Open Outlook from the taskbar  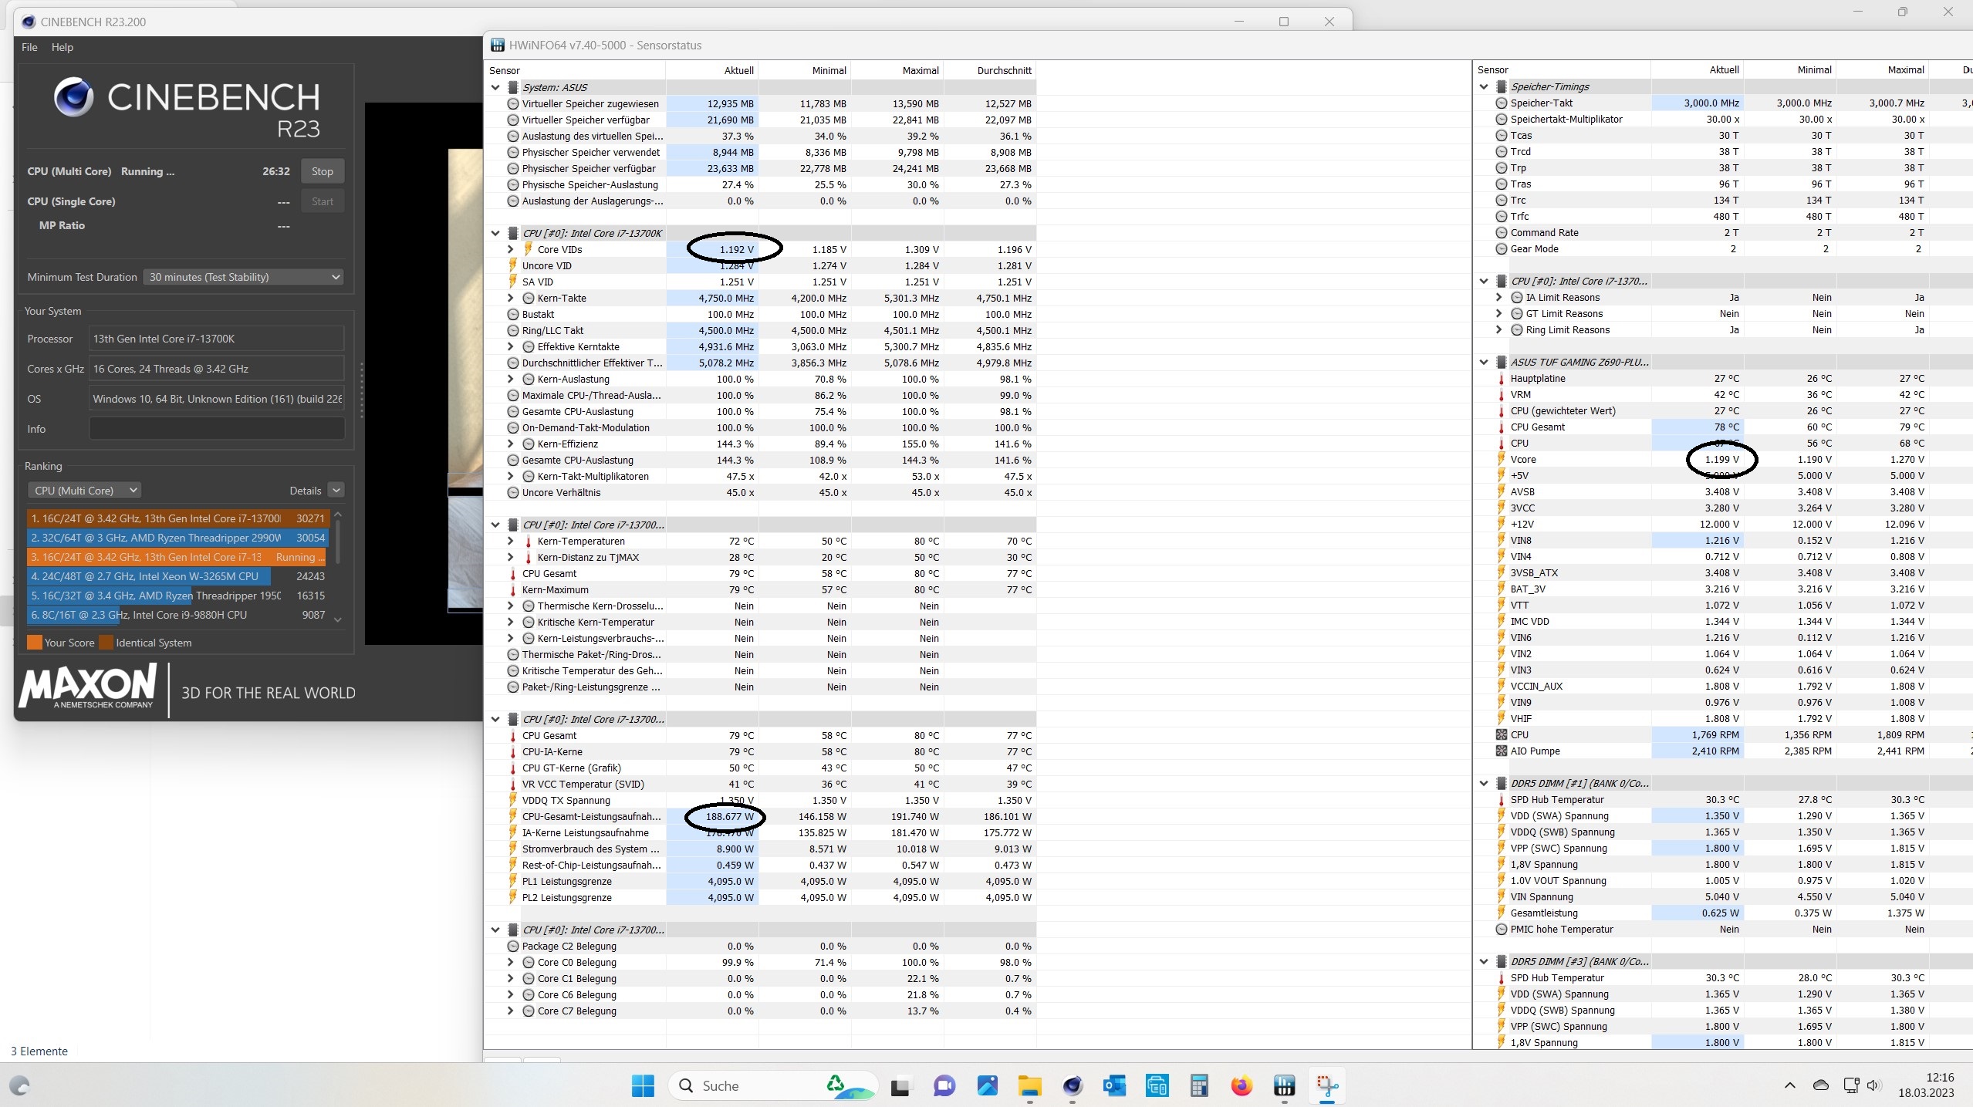pos(1114,1086)
